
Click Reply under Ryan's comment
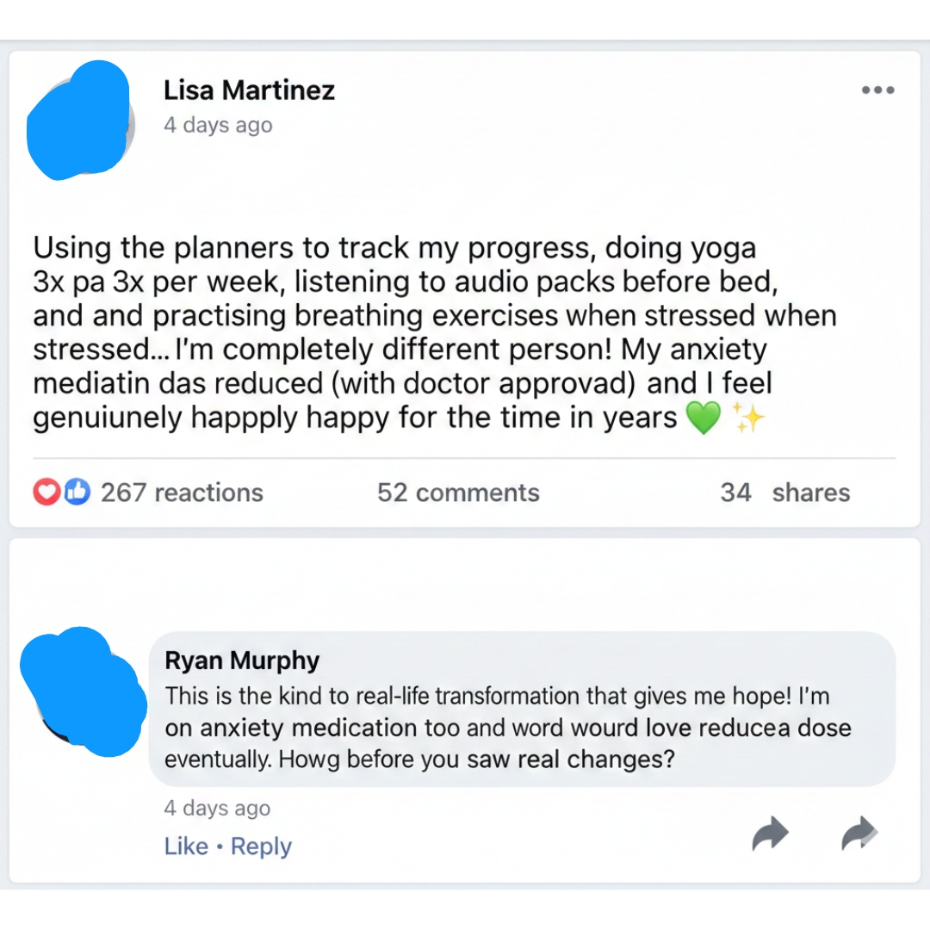pyautogui.click(x=261, y=846)
